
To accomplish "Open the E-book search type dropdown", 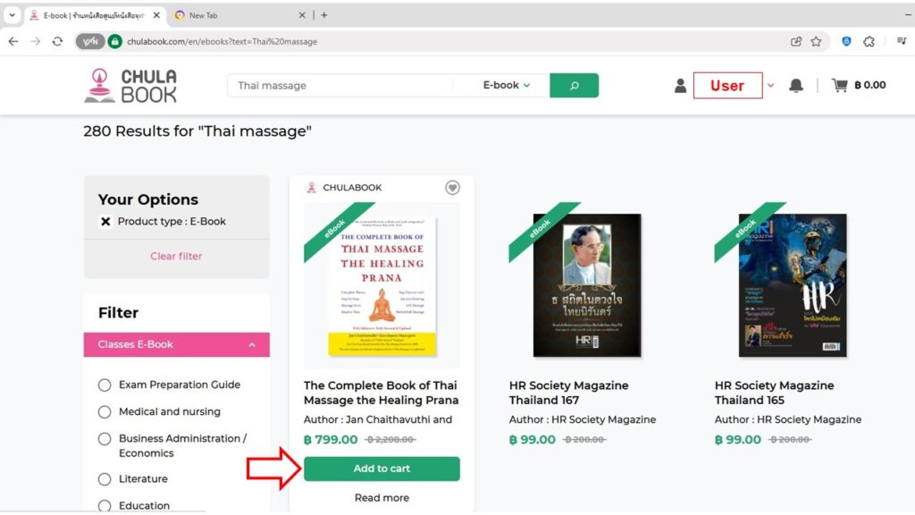I will coord(506,86).
